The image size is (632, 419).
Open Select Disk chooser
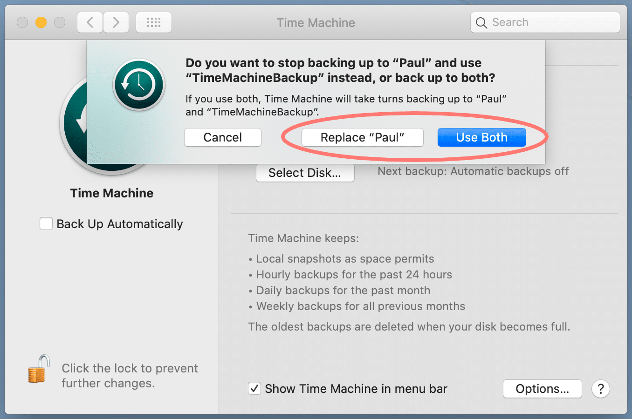[305, 173]
